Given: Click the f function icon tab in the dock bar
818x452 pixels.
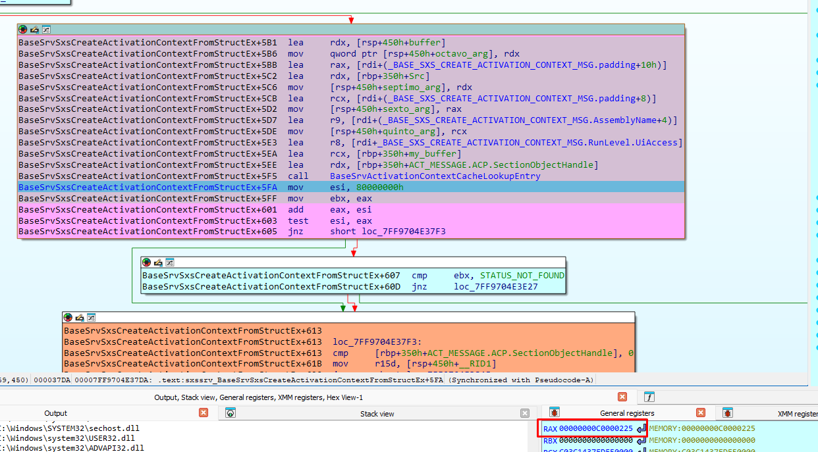Looking at the screenshot, I should click(x=649, y=397).
